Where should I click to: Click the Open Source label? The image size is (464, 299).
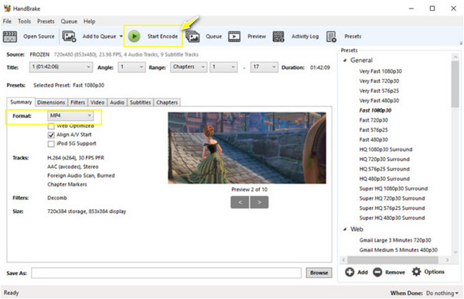coord(39,36)
